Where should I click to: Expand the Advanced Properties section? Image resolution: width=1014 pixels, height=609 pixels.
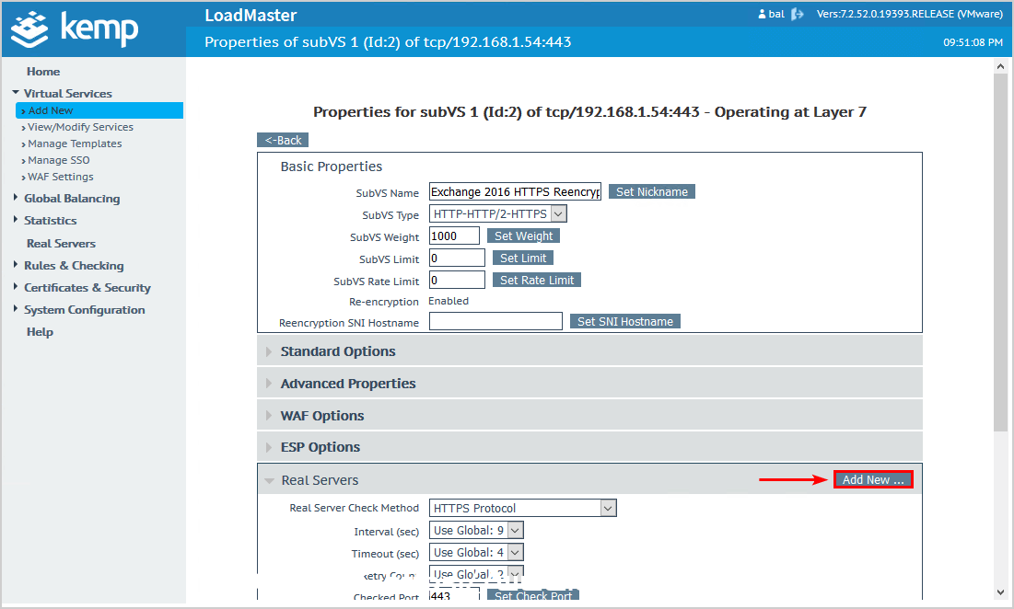[589, 384]
